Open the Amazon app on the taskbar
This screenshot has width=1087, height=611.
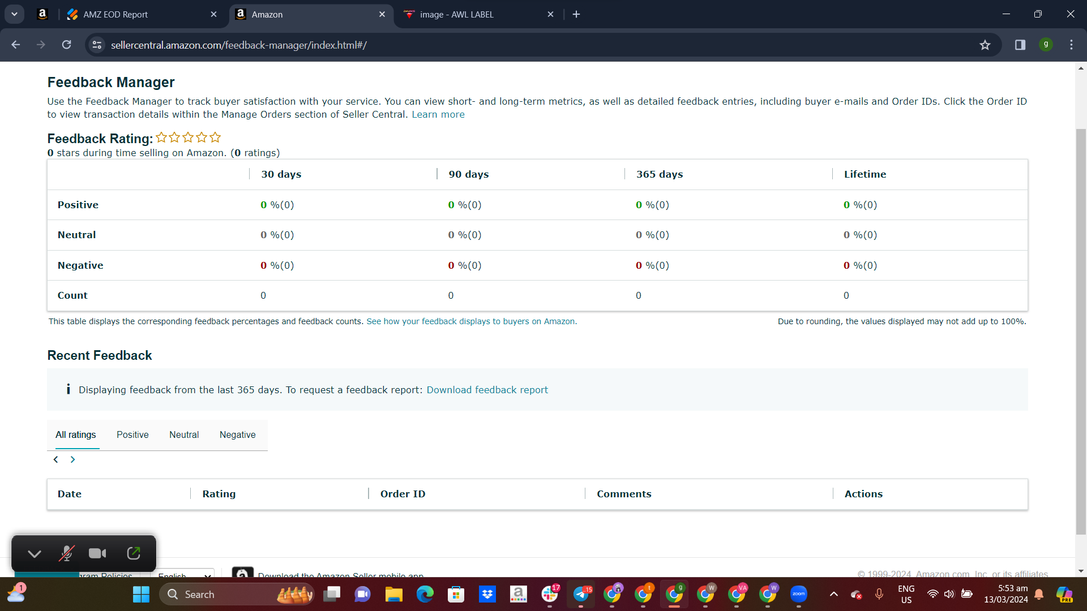(x=518, y=594)
